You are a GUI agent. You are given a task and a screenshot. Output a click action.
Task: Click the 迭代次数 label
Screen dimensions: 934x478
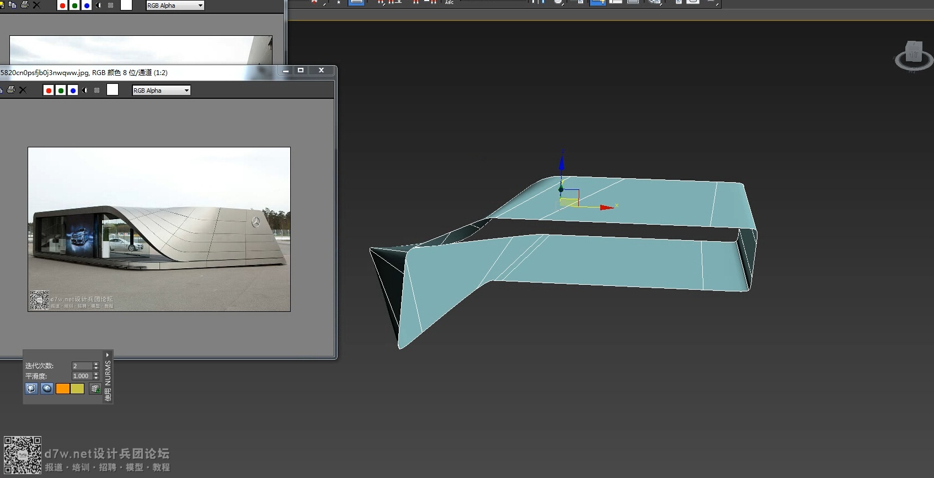click(39, 366)
